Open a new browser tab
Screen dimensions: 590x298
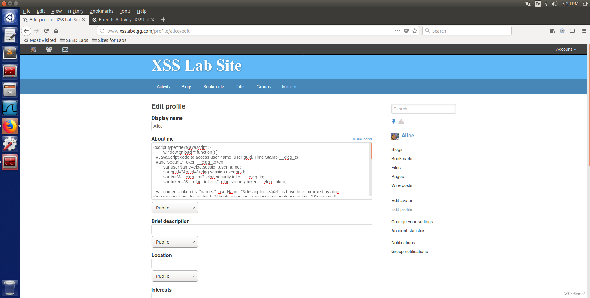click(x=163, y=19)
